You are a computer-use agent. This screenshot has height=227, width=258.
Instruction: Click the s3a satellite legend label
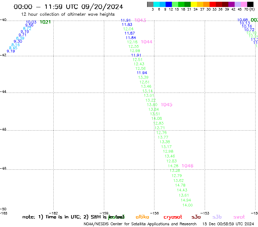tap(196, 217)
